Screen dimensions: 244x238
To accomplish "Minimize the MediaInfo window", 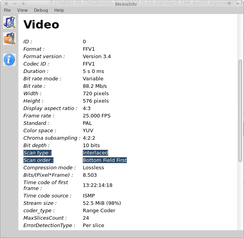I will 15,4.
